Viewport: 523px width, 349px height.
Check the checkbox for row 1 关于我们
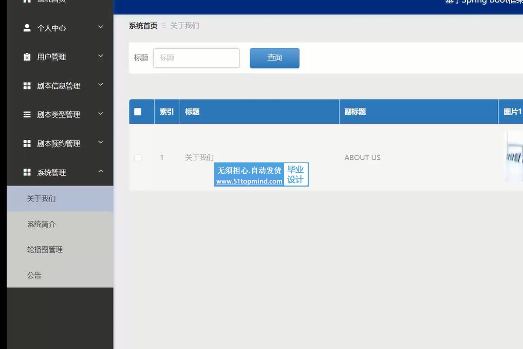(x=138, y=157)
